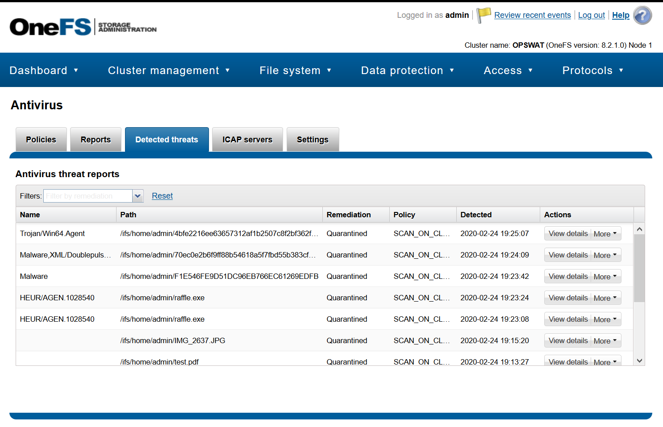Open the Help question mark icon

[x=642, y=15]
